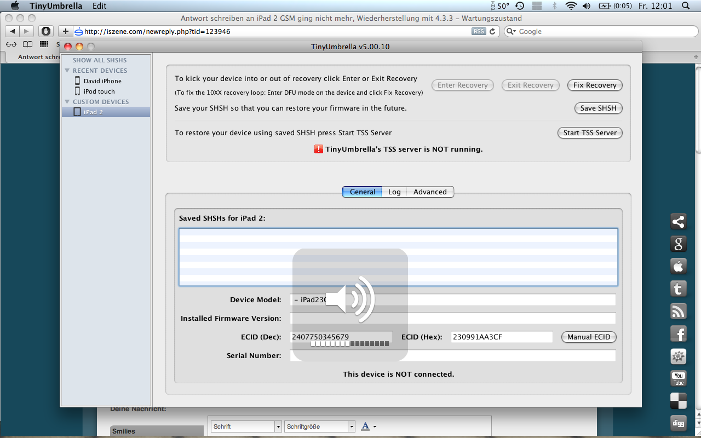Click the Save SHSH button
The width and height of the screenshot is (701, 438).
(598, 108)
